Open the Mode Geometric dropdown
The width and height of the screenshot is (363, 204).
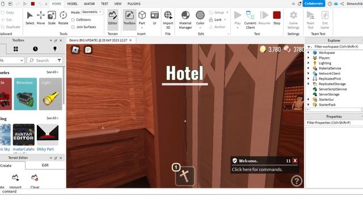click(92, 12)
